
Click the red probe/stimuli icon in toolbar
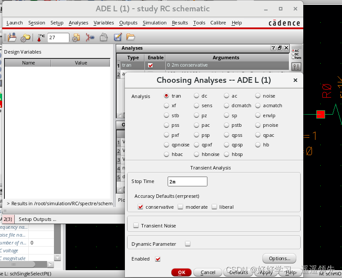(x=90, y=37)
